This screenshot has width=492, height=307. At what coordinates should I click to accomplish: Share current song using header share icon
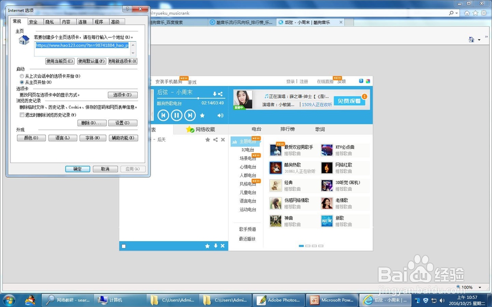[x=220, y=94]
